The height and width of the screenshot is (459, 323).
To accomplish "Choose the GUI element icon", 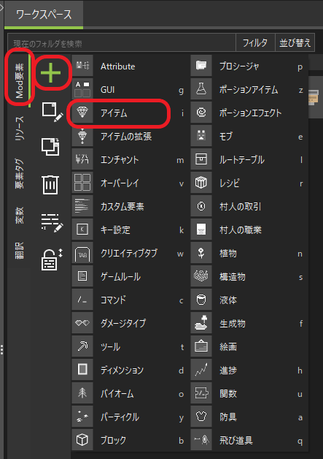I will point(82,89).
